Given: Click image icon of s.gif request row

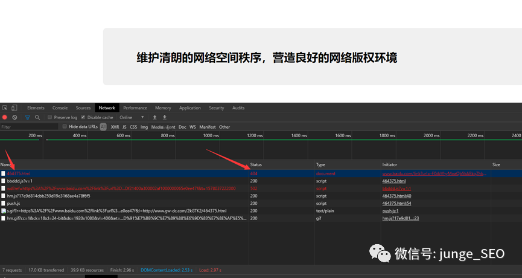Looking at the screenshot, I should 4,211.
